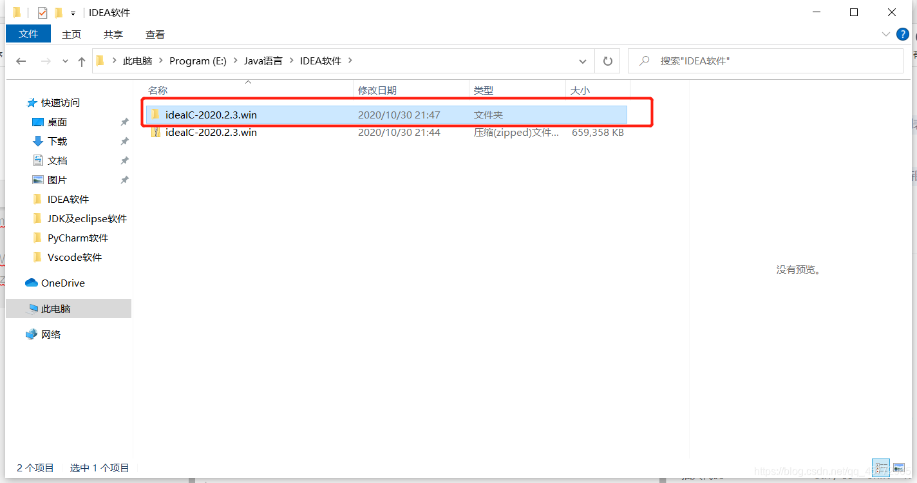Viewport: 917px width, 483px height.
Task: Click the pin icon next to 文档
Action: pos(124,160)
